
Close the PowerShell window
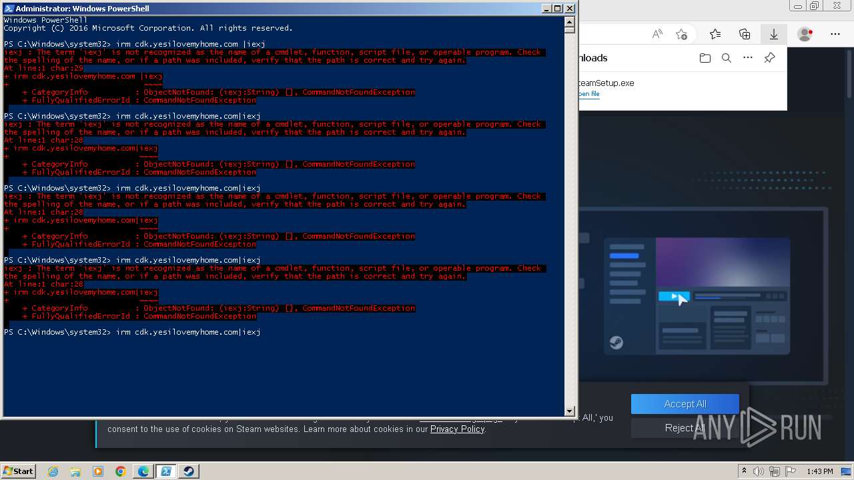pos(570,9)
